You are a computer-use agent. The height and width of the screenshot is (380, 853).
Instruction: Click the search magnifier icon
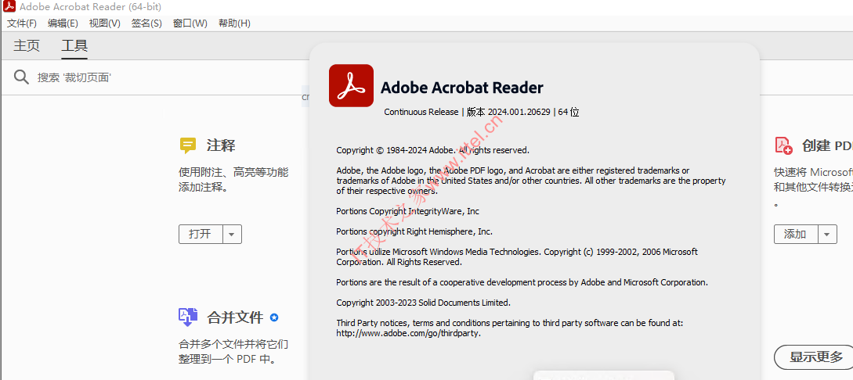pos(21,77)
